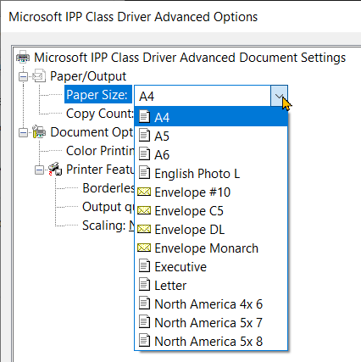Select the Copy Count tree item
Viewport: 361px width, 362px height.
99,114
